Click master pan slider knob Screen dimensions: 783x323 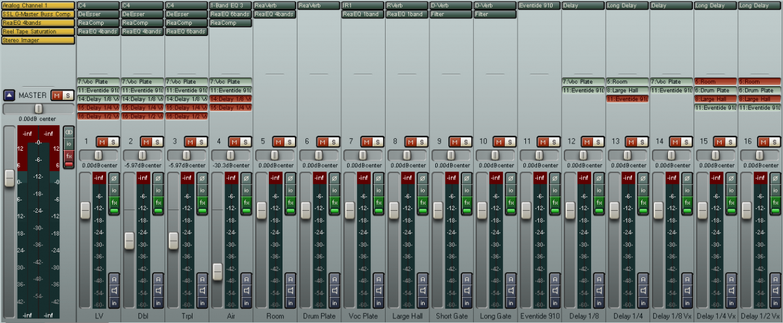click(x=38, y=108)
